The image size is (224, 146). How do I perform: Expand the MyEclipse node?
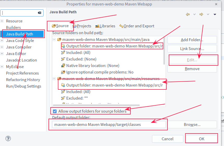2,66
